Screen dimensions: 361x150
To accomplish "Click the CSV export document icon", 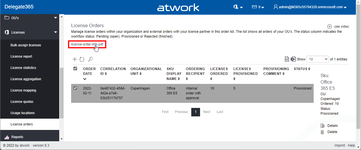I will click(287, 59).
